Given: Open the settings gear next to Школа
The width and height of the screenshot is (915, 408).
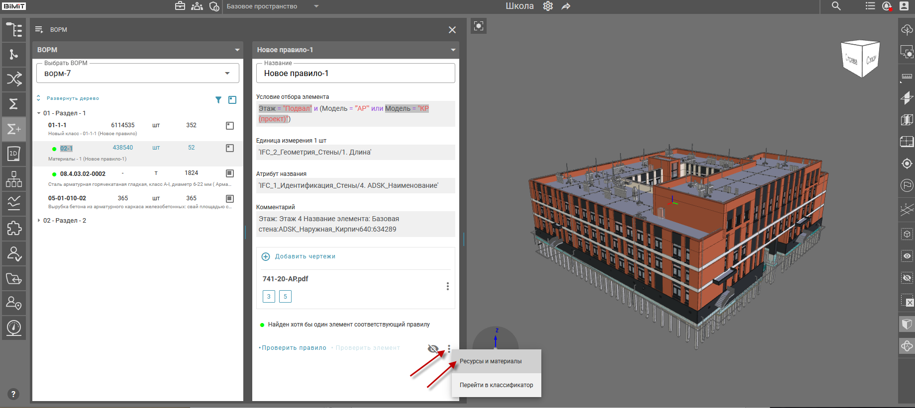Looking at the screenshot, I should [548, 6].
